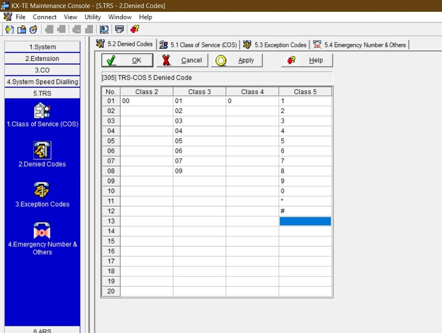Click the Open file toolbar icon

coord(21,29)
